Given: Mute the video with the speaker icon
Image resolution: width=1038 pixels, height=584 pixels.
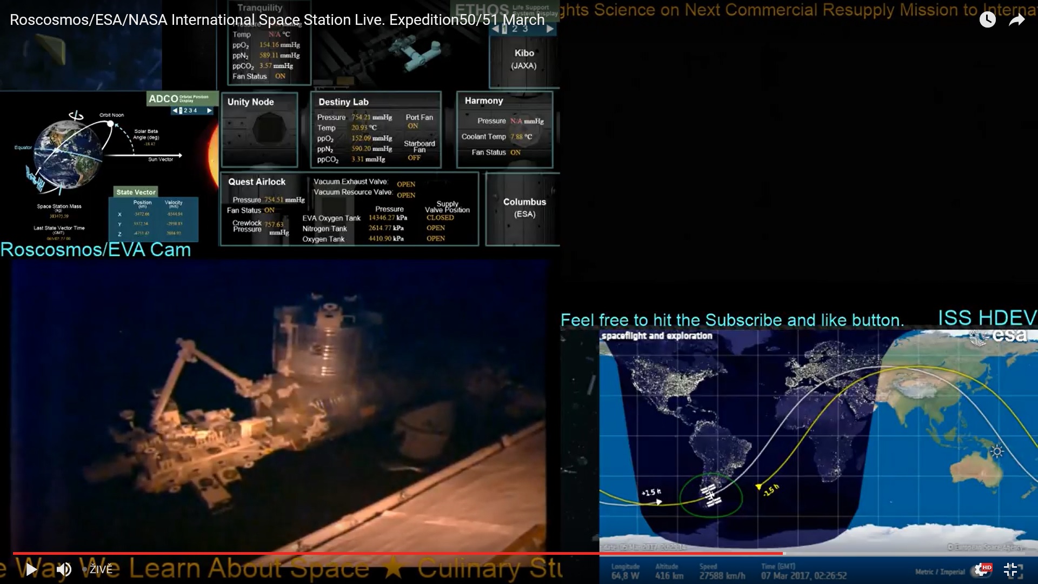Looking at the screenshot, I should coord(64,569).
